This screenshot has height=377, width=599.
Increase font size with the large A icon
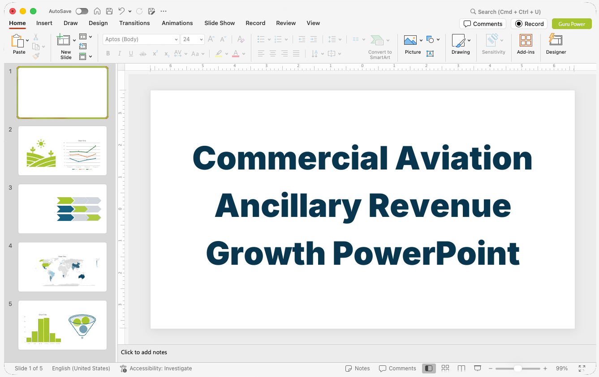(x=211, y=39)
